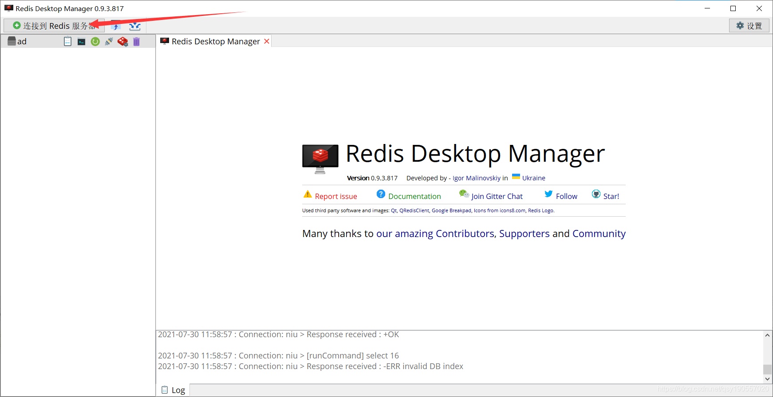Click the Twitter bird icon

coord(548,194)
